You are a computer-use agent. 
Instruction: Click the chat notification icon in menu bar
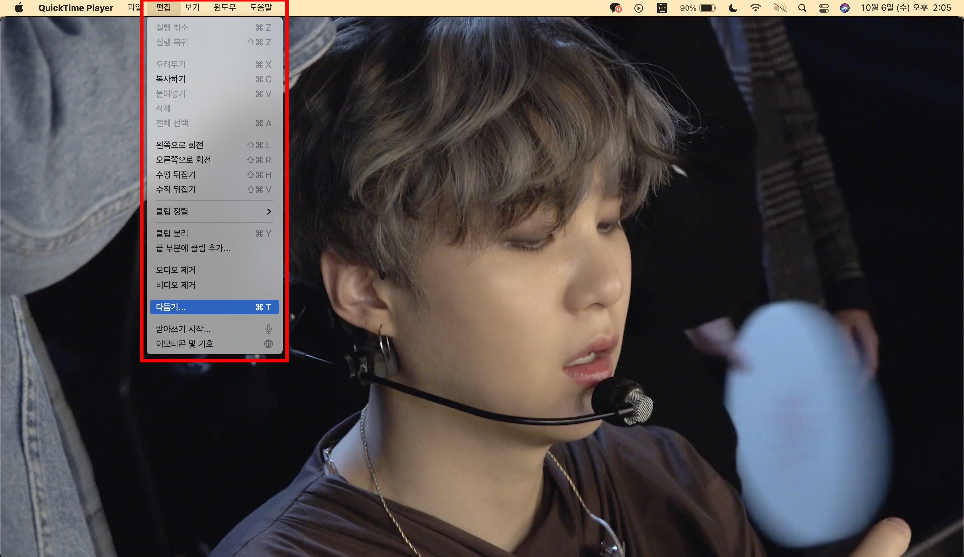click(x=615, y=8)
